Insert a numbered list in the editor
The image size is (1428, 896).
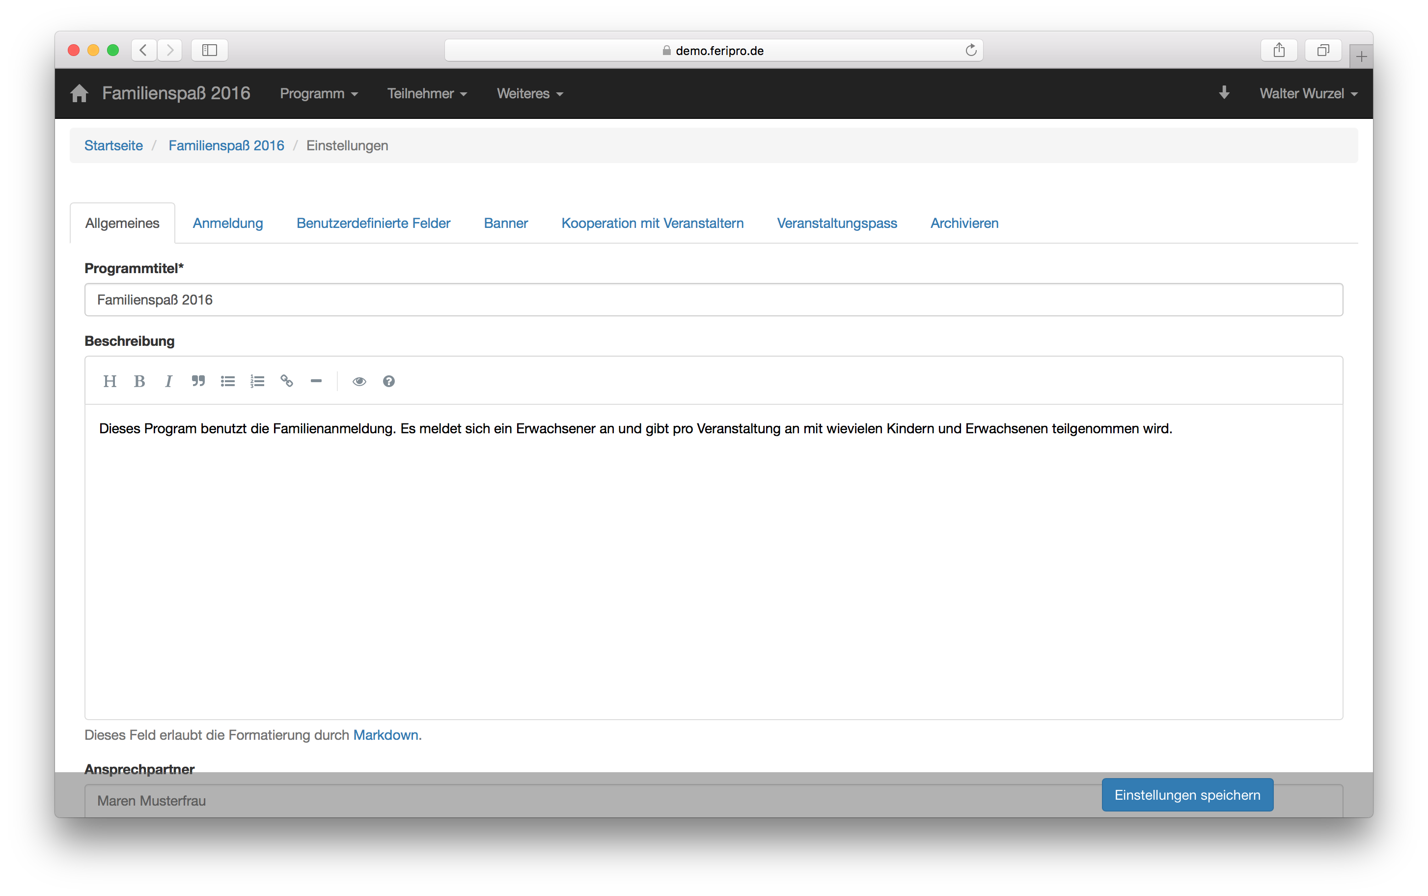click(x=257, y=381)
